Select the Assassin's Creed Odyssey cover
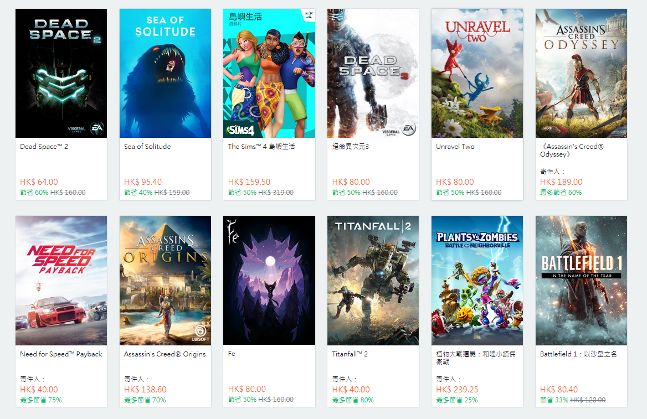This screenshot has height=419, width=647. click(581, 74)
